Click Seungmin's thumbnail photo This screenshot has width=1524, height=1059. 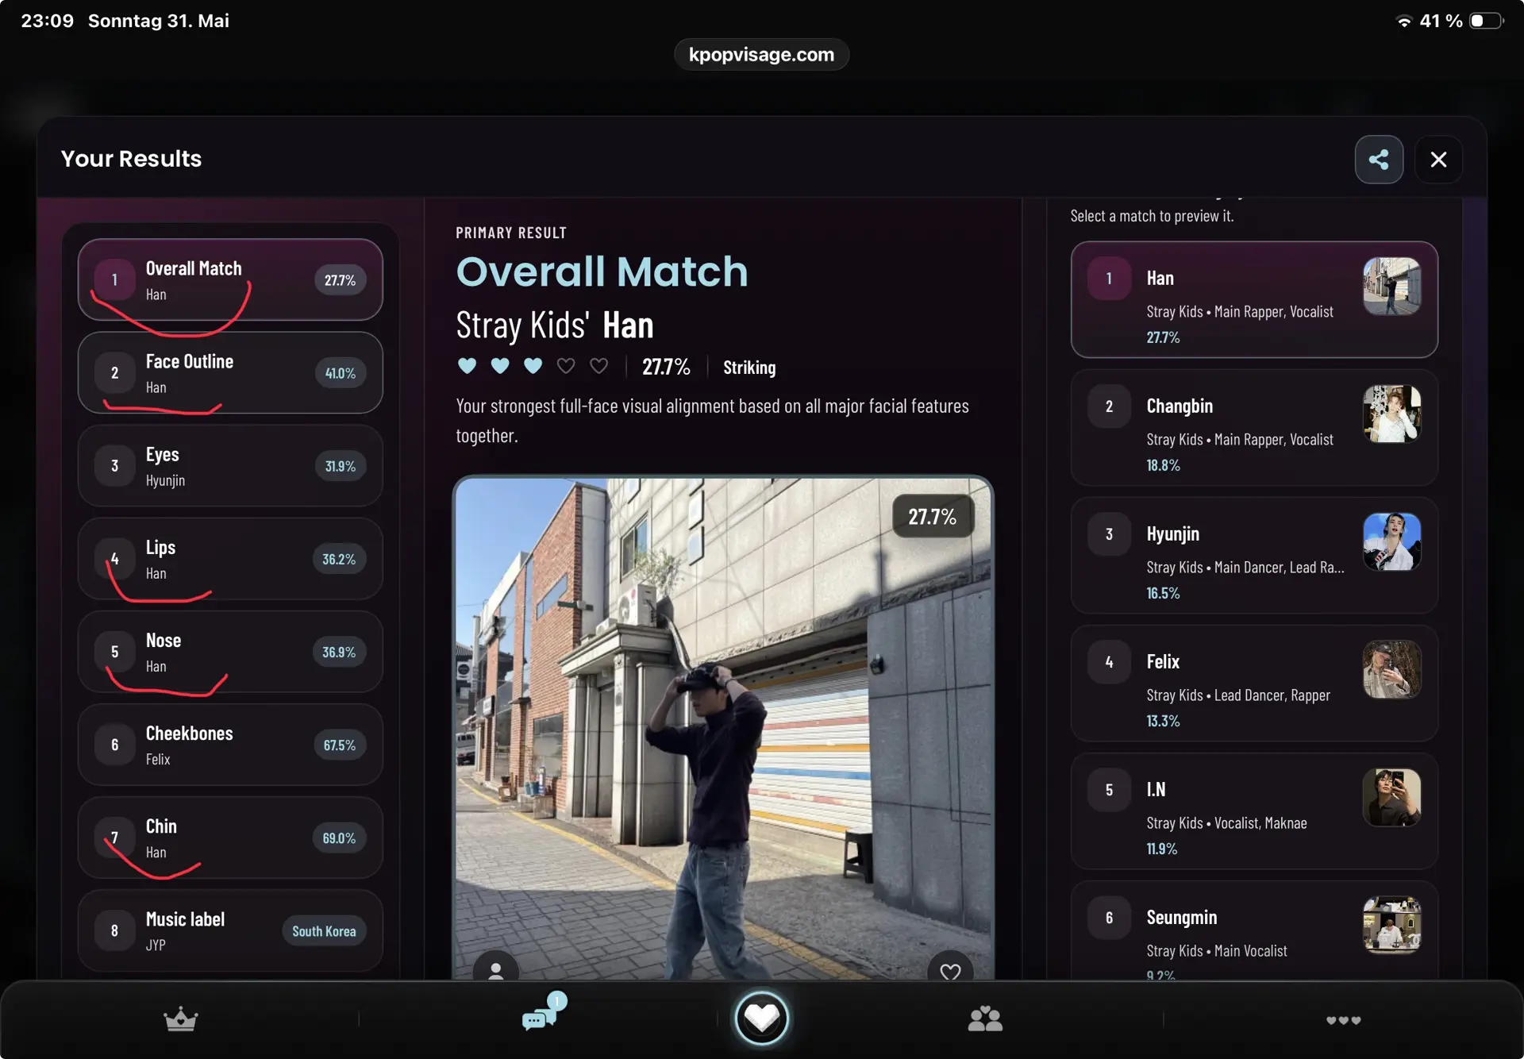[x=1392, y=926]
